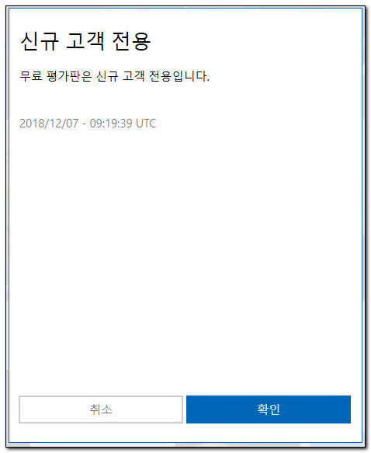
Task: Click the 취소 cancel button
Action: (x=101, y=409)
